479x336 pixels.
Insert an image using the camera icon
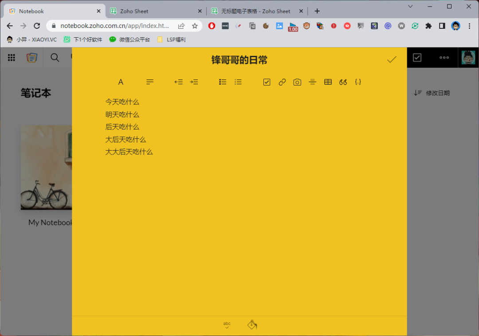click(297, 82)
